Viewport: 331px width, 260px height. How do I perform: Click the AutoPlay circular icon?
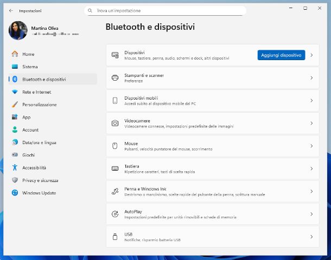115,214
